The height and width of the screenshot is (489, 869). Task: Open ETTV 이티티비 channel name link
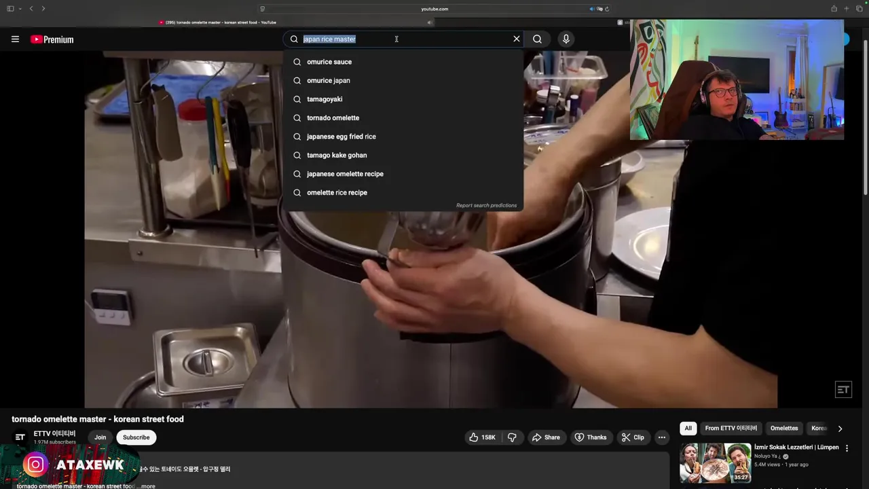(x=54, y=433)
